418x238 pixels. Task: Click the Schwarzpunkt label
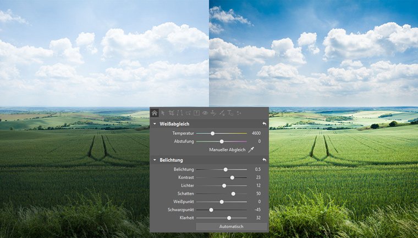coord(181,209)
